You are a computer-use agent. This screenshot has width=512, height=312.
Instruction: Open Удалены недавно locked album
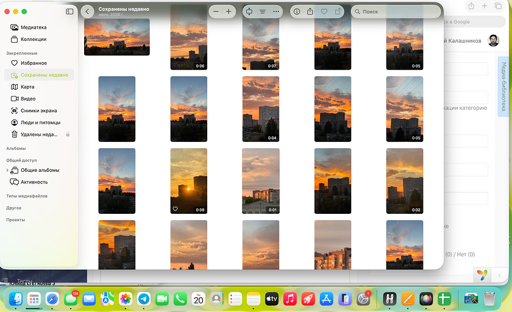pyautogui.click(x=39, y=135)
